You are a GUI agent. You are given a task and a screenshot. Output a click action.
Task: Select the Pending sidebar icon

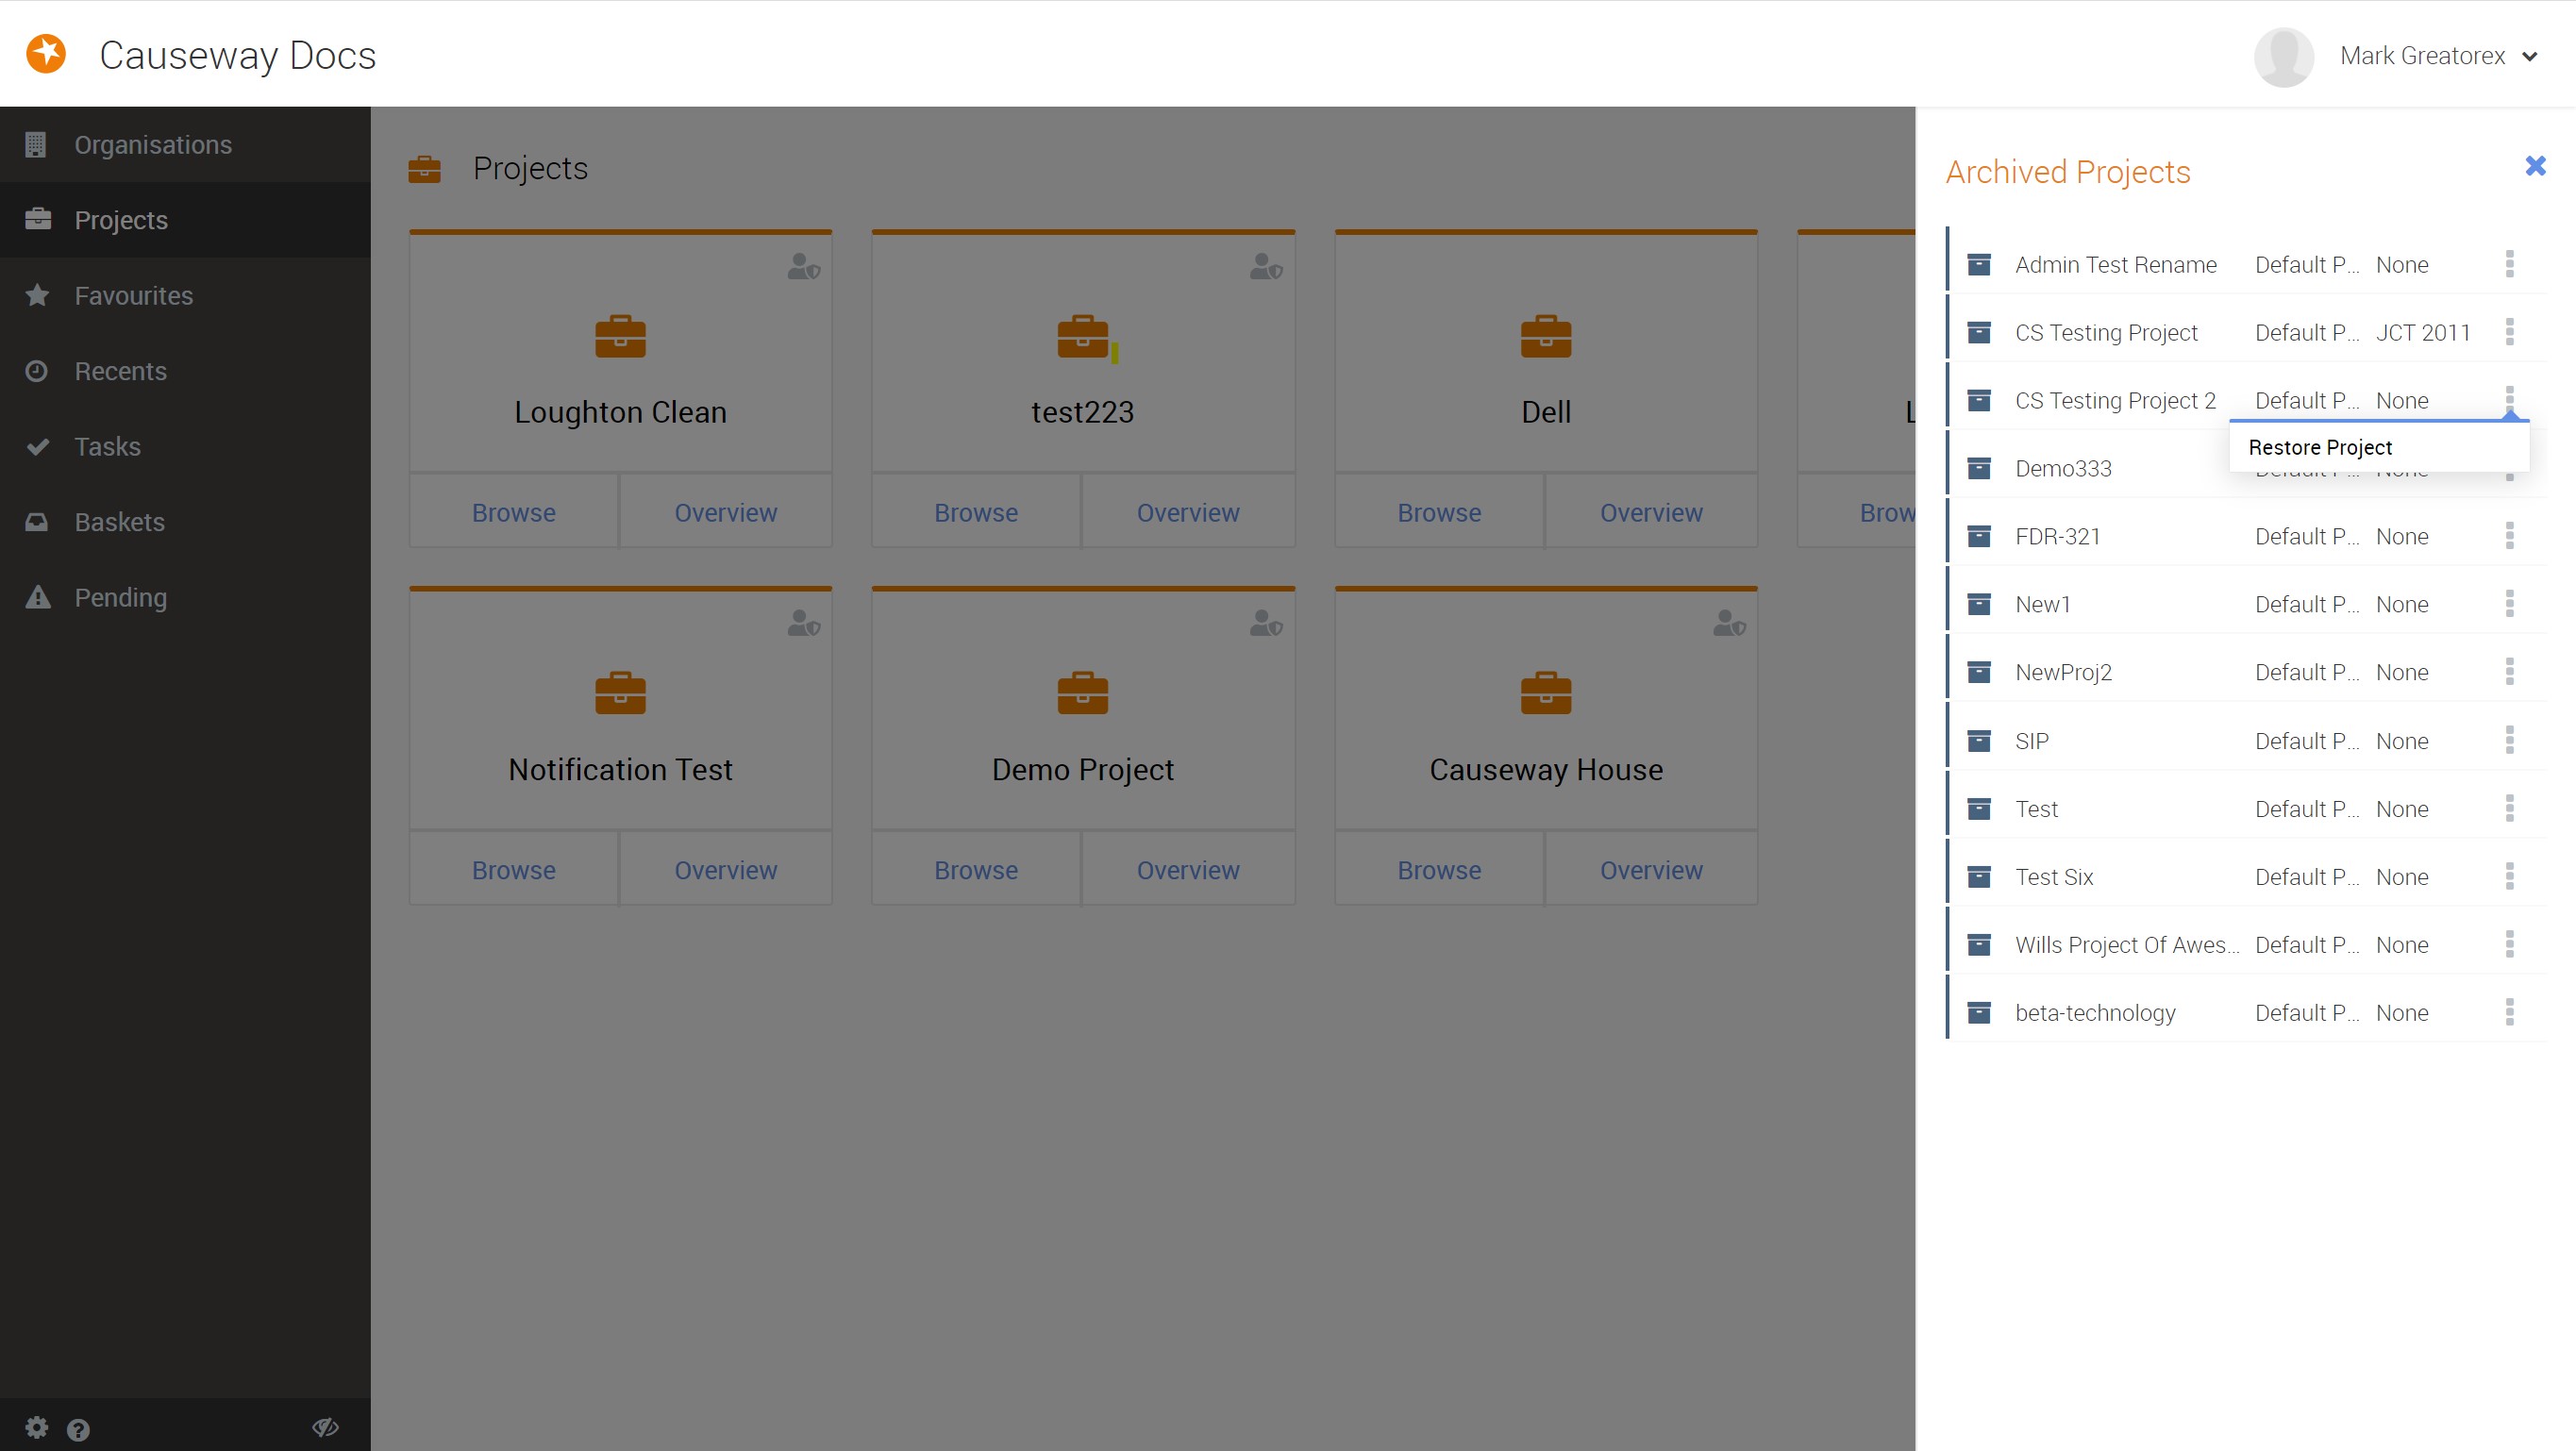39,596
